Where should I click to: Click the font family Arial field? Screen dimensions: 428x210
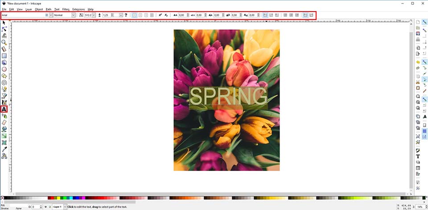click(25, 15)
